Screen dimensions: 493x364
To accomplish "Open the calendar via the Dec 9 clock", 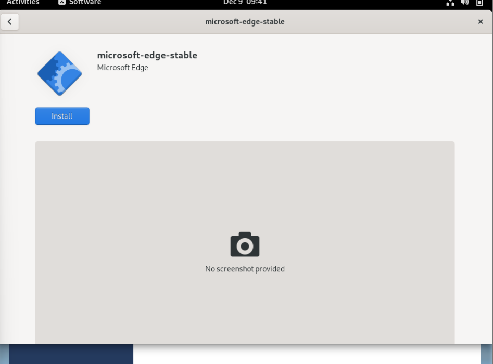I will [245, 2].
